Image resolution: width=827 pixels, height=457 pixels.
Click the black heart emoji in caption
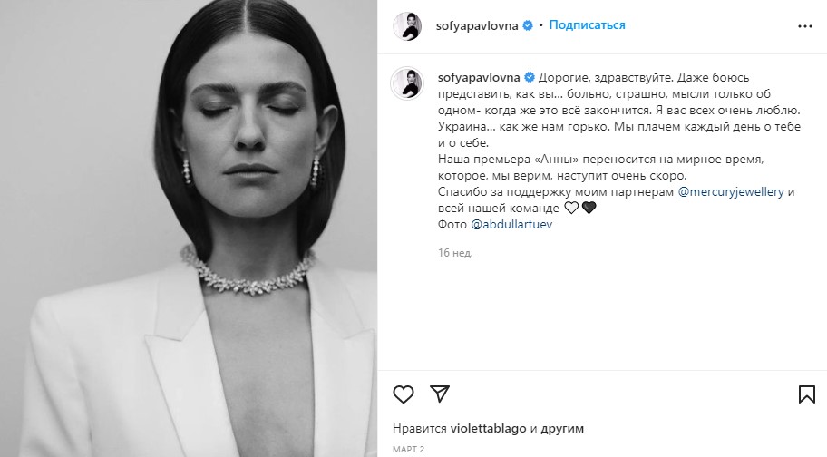point(589,209)
